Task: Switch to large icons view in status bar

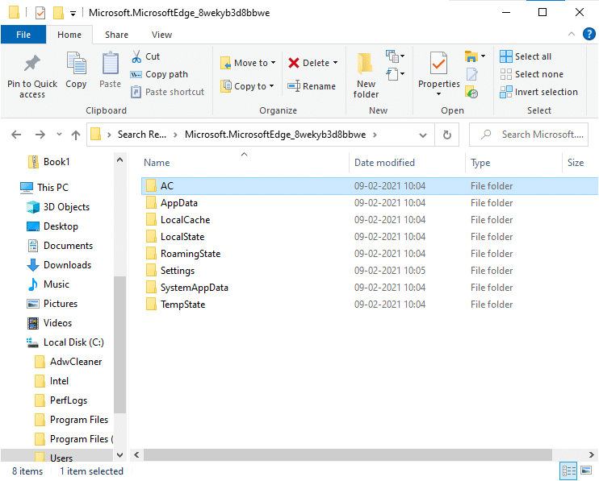Action: coord(587,471)
